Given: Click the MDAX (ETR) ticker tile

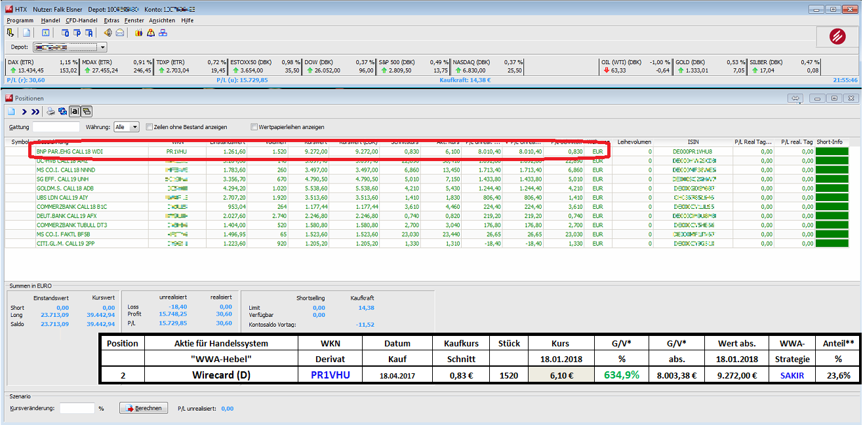Looking at the screenshot, I should (117, 66).
